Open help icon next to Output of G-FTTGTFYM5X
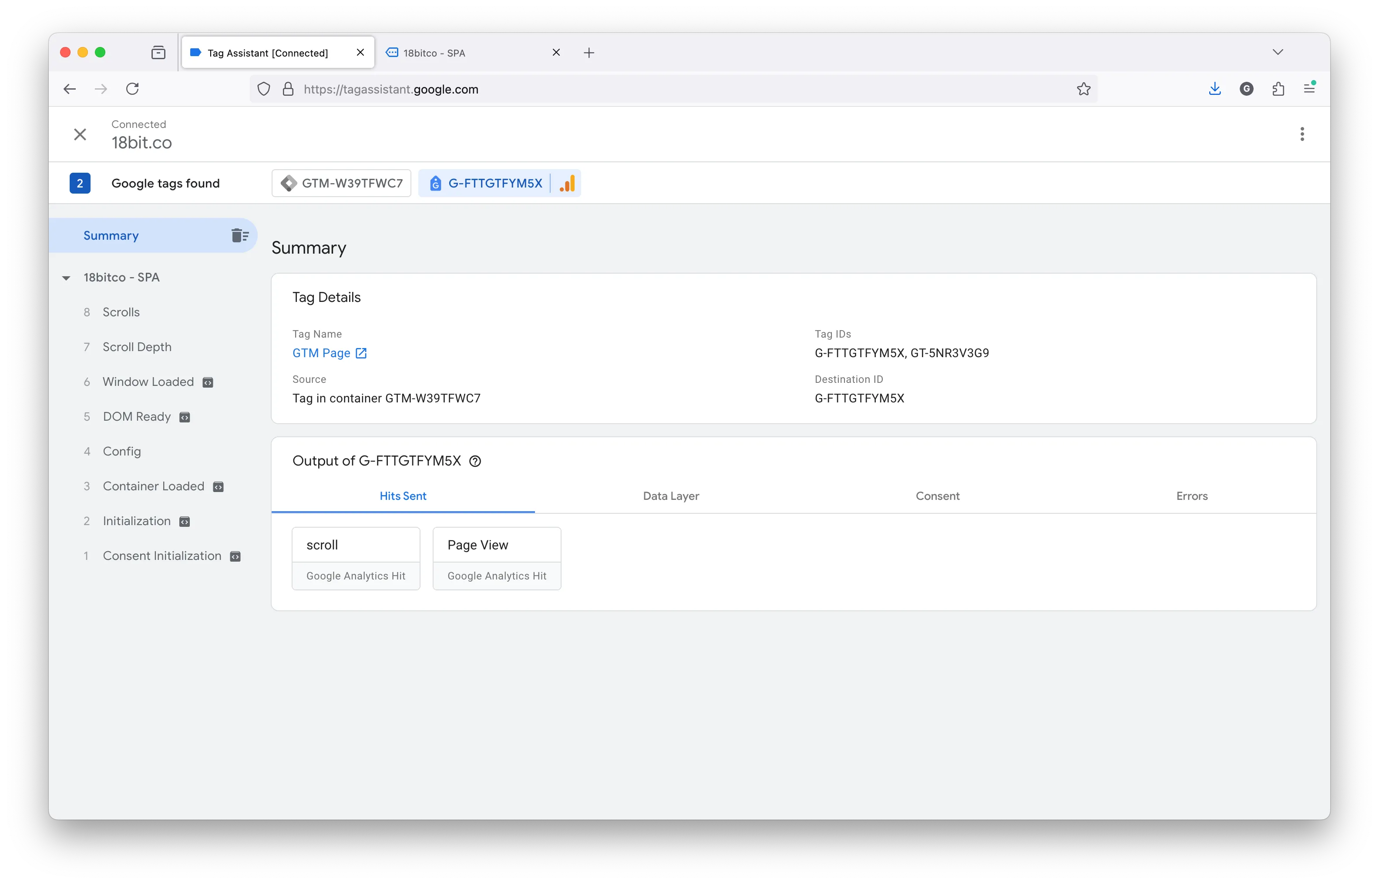 475,461
